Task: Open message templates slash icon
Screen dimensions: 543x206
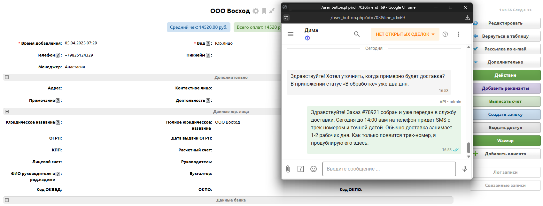Action: [300, 169]
